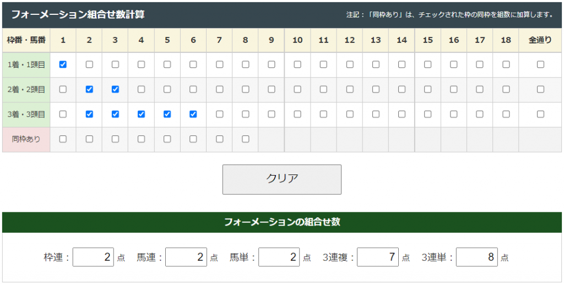This screenshot has height=284, width=564.
Task: Click the 枠連 result field
Action: coord(93,257)
